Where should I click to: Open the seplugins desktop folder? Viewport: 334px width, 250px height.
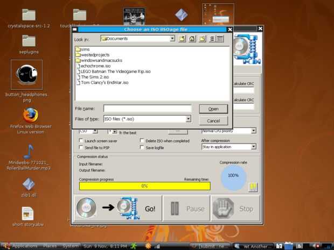tap(29, 41)
